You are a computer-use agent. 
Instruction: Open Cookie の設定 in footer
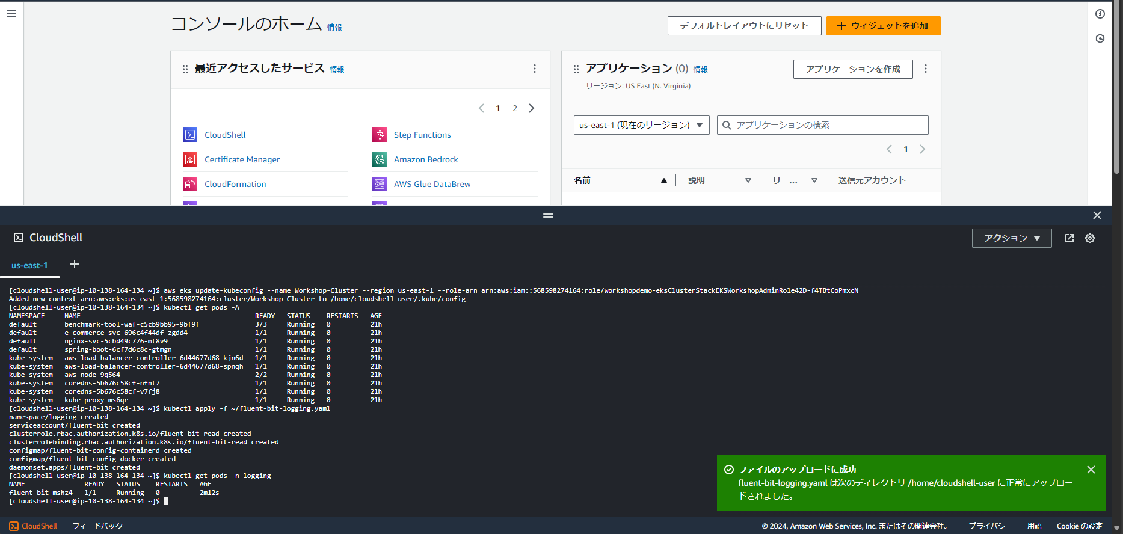[1080, 526]
